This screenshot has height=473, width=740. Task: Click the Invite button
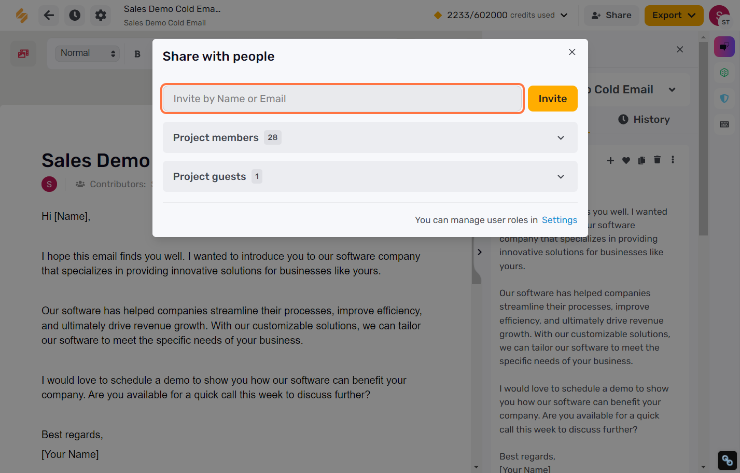click(x=553, y=99)
